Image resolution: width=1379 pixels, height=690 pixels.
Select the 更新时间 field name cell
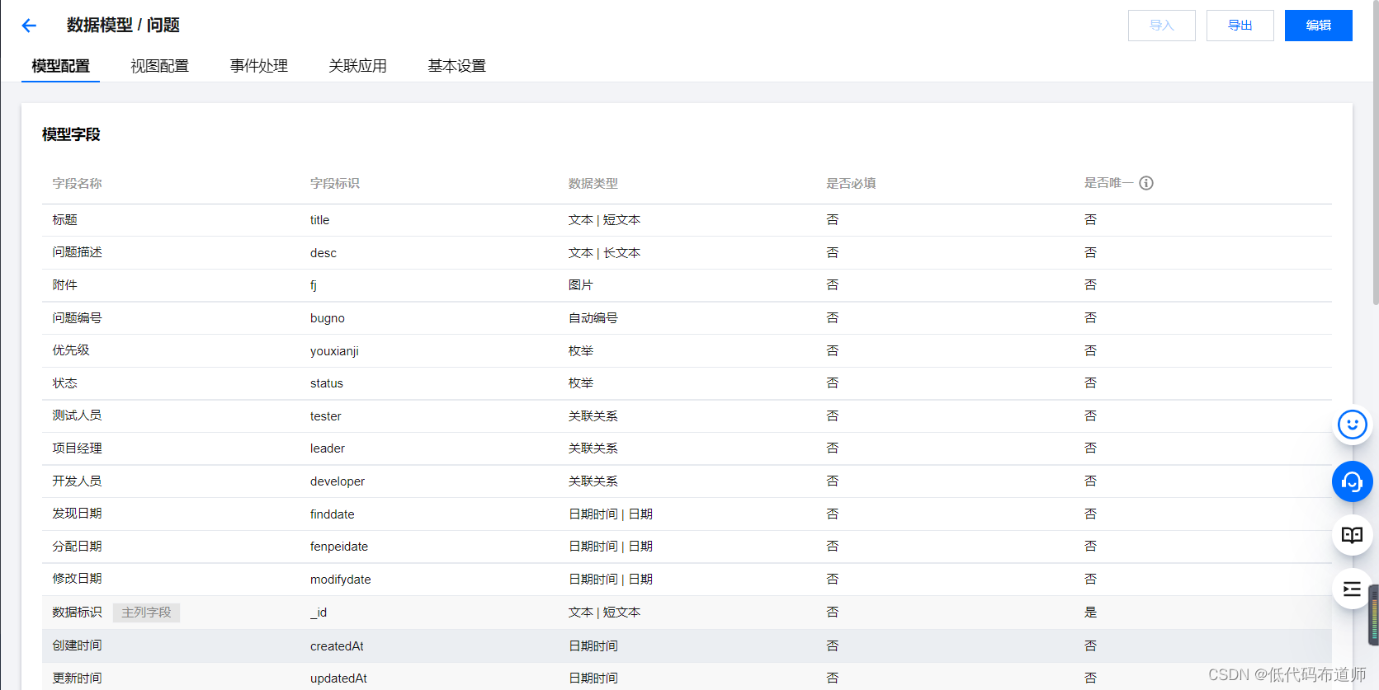tap(78, 678)
